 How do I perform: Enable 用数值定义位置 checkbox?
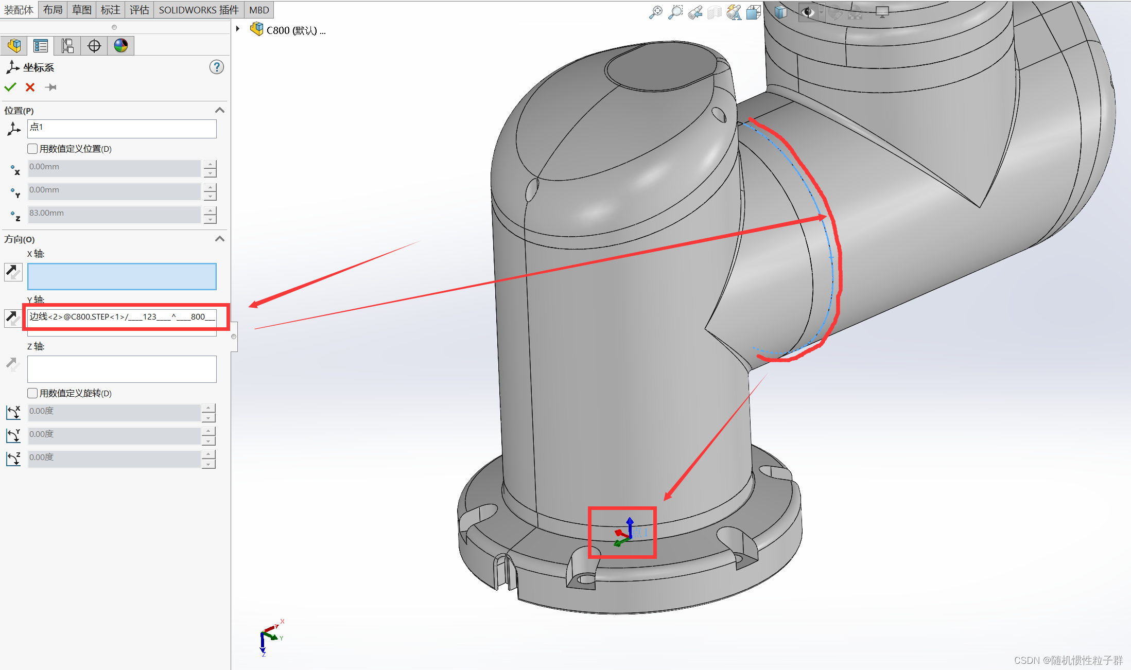(x=33, y=149)
